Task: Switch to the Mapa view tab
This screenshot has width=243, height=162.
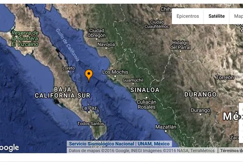Action: click(238, 16)
